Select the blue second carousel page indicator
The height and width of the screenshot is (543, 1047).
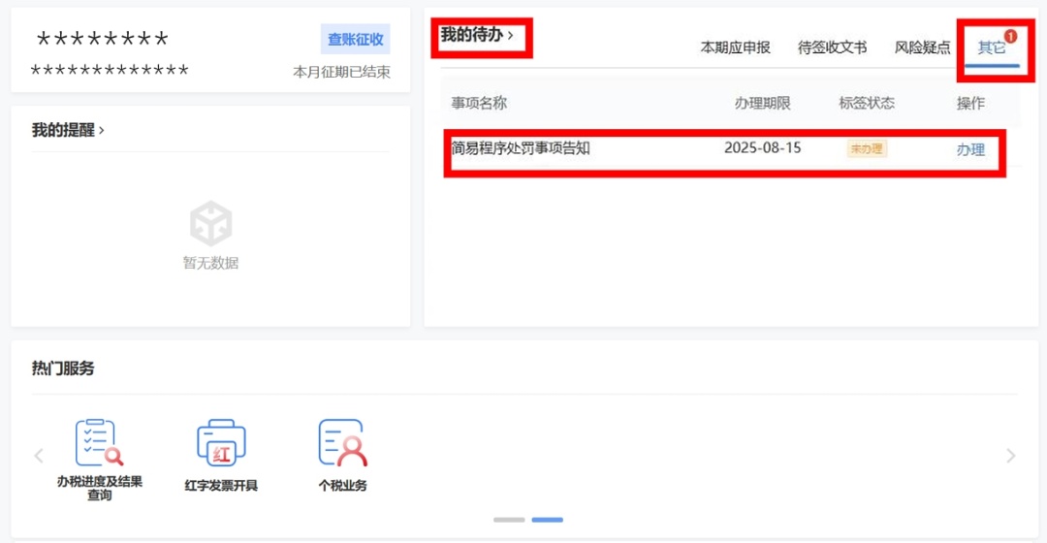547,520
